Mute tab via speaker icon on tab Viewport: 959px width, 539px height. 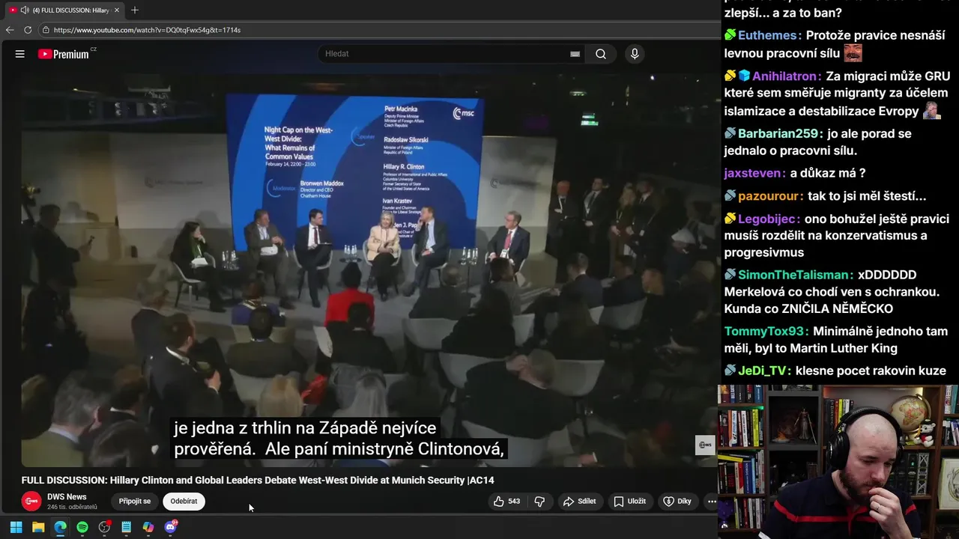[x=24, y=10]
